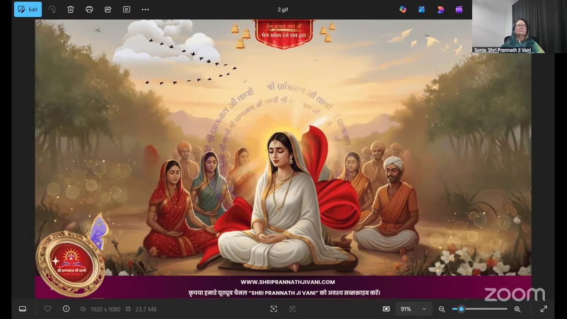Click the scan text icon
The image size is (567, 319).
coord(292,309)
